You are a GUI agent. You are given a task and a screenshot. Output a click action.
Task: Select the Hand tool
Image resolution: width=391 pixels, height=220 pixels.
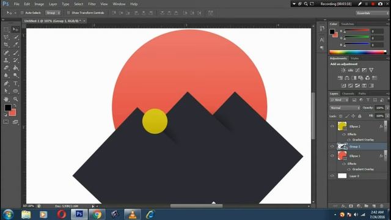(x=6, y=99)
